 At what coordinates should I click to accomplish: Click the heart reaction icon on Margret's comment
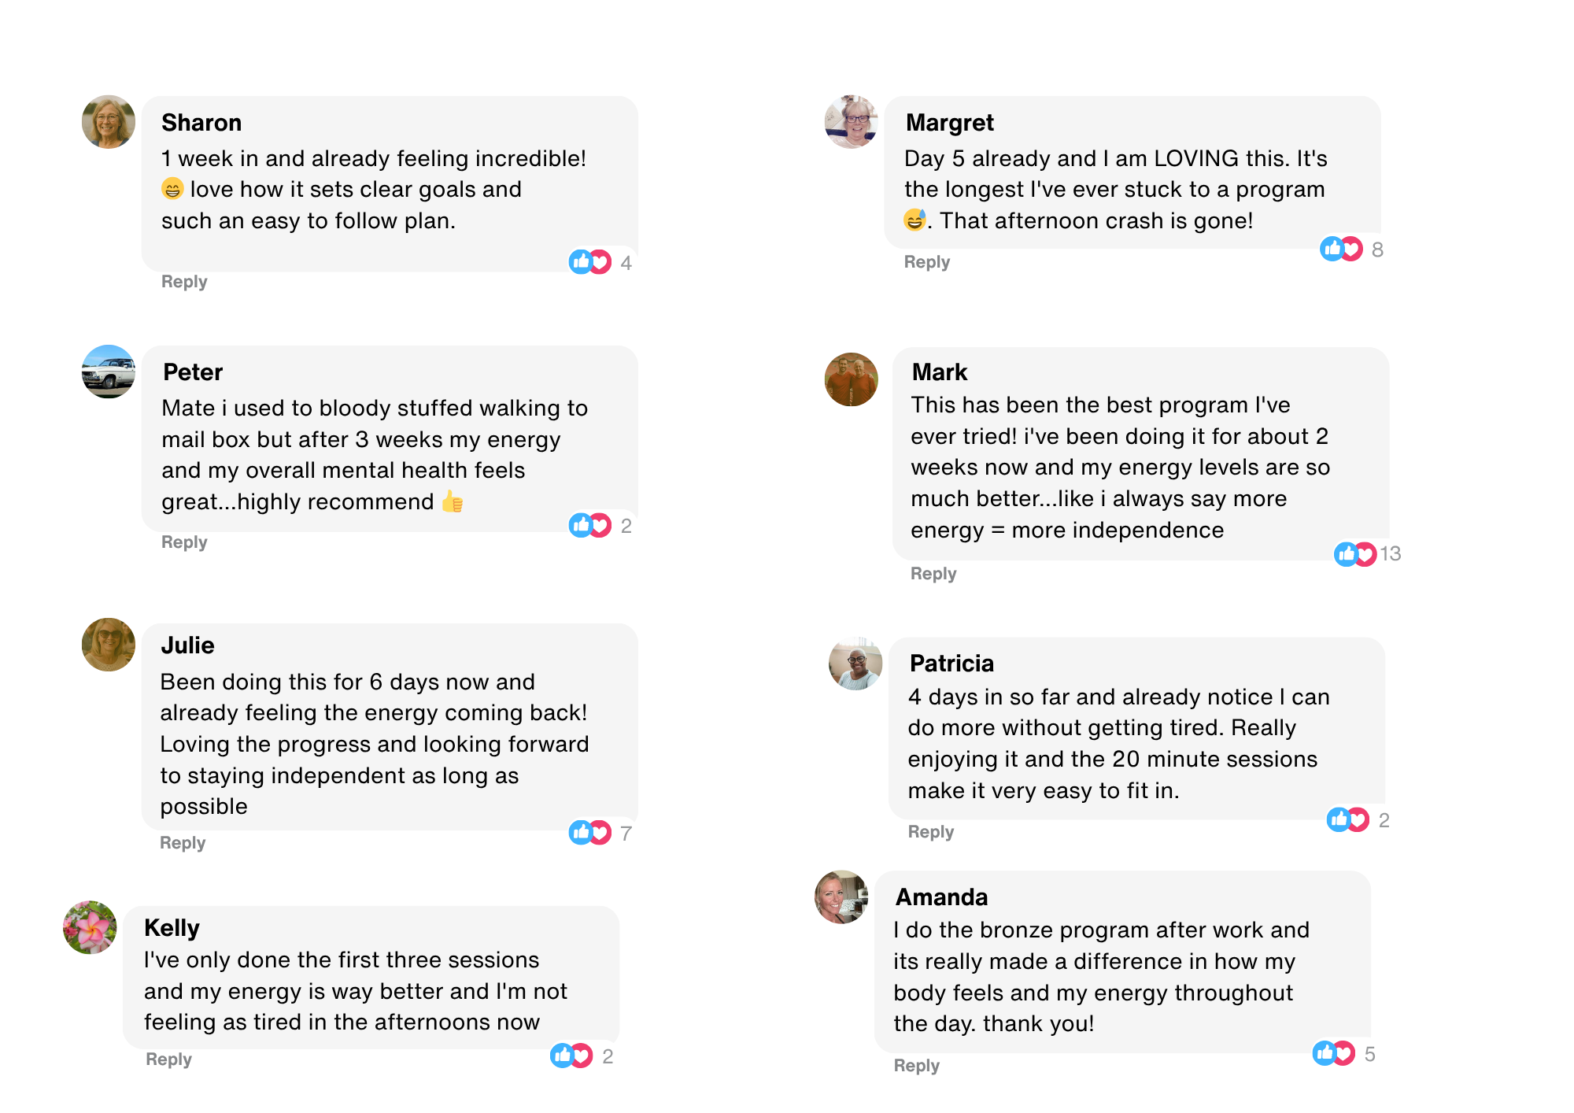coord(1352,250)
